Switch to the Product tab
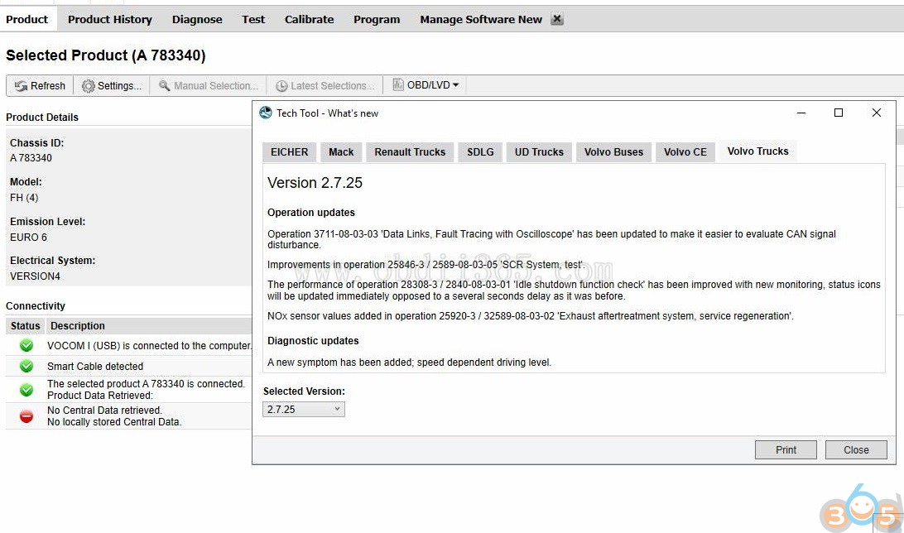The height and width of the screenshot is (533, 904). click(x=27, y=19)
